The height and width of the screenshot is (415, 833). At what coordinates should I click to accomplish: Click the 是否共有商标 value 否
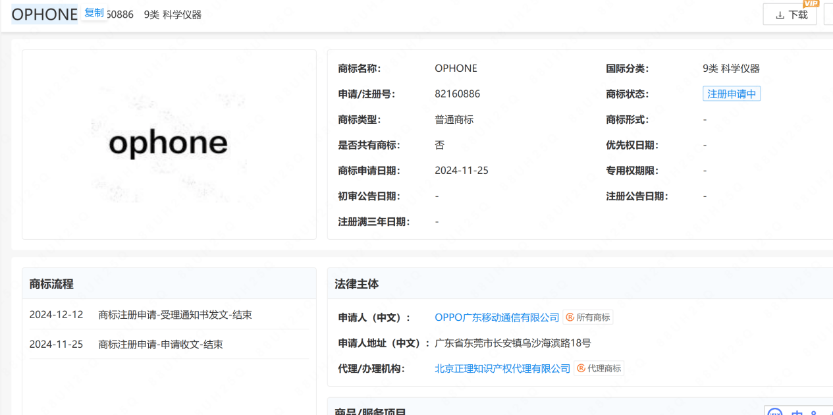click(x=440, y=145)
